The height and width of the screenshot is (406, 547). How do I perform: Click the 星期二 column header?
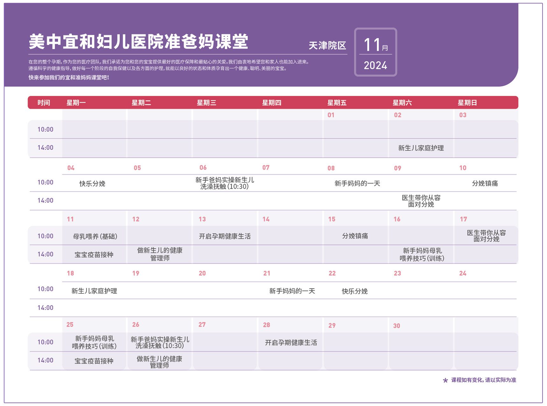(x=141, y=103)
